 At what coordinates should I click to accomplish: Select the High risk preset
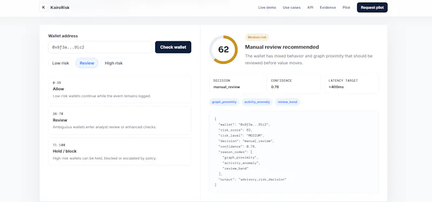point(113,63)
